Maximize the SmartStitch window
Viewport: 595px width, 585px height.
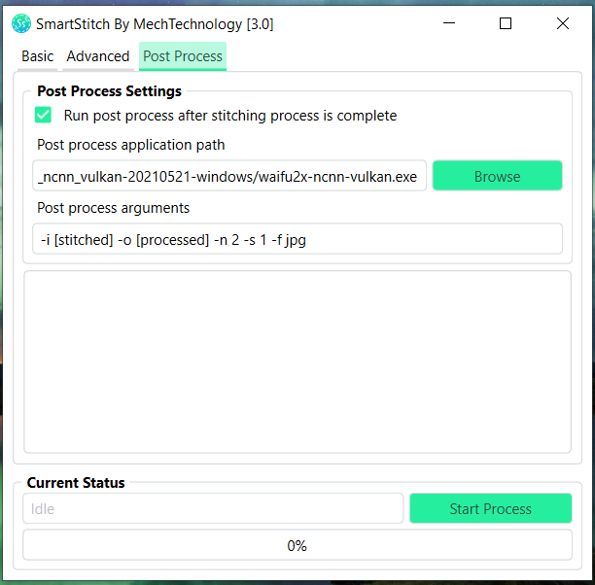(x=505, y=23)
